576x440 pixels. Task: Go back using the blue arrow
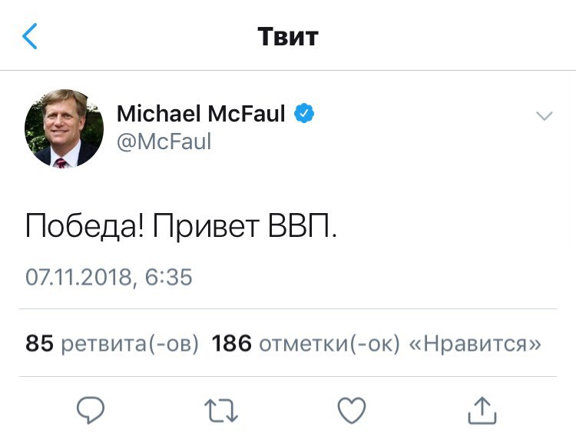30,36
